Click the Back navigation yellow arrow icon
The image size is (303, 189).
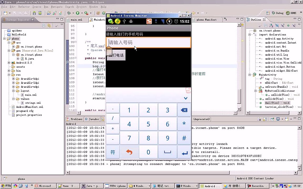coord(194,13)
